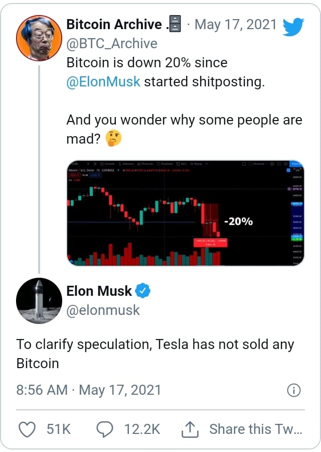Open the Bitcoin price chart image
The image size is (321, 452).
point(186,213)
